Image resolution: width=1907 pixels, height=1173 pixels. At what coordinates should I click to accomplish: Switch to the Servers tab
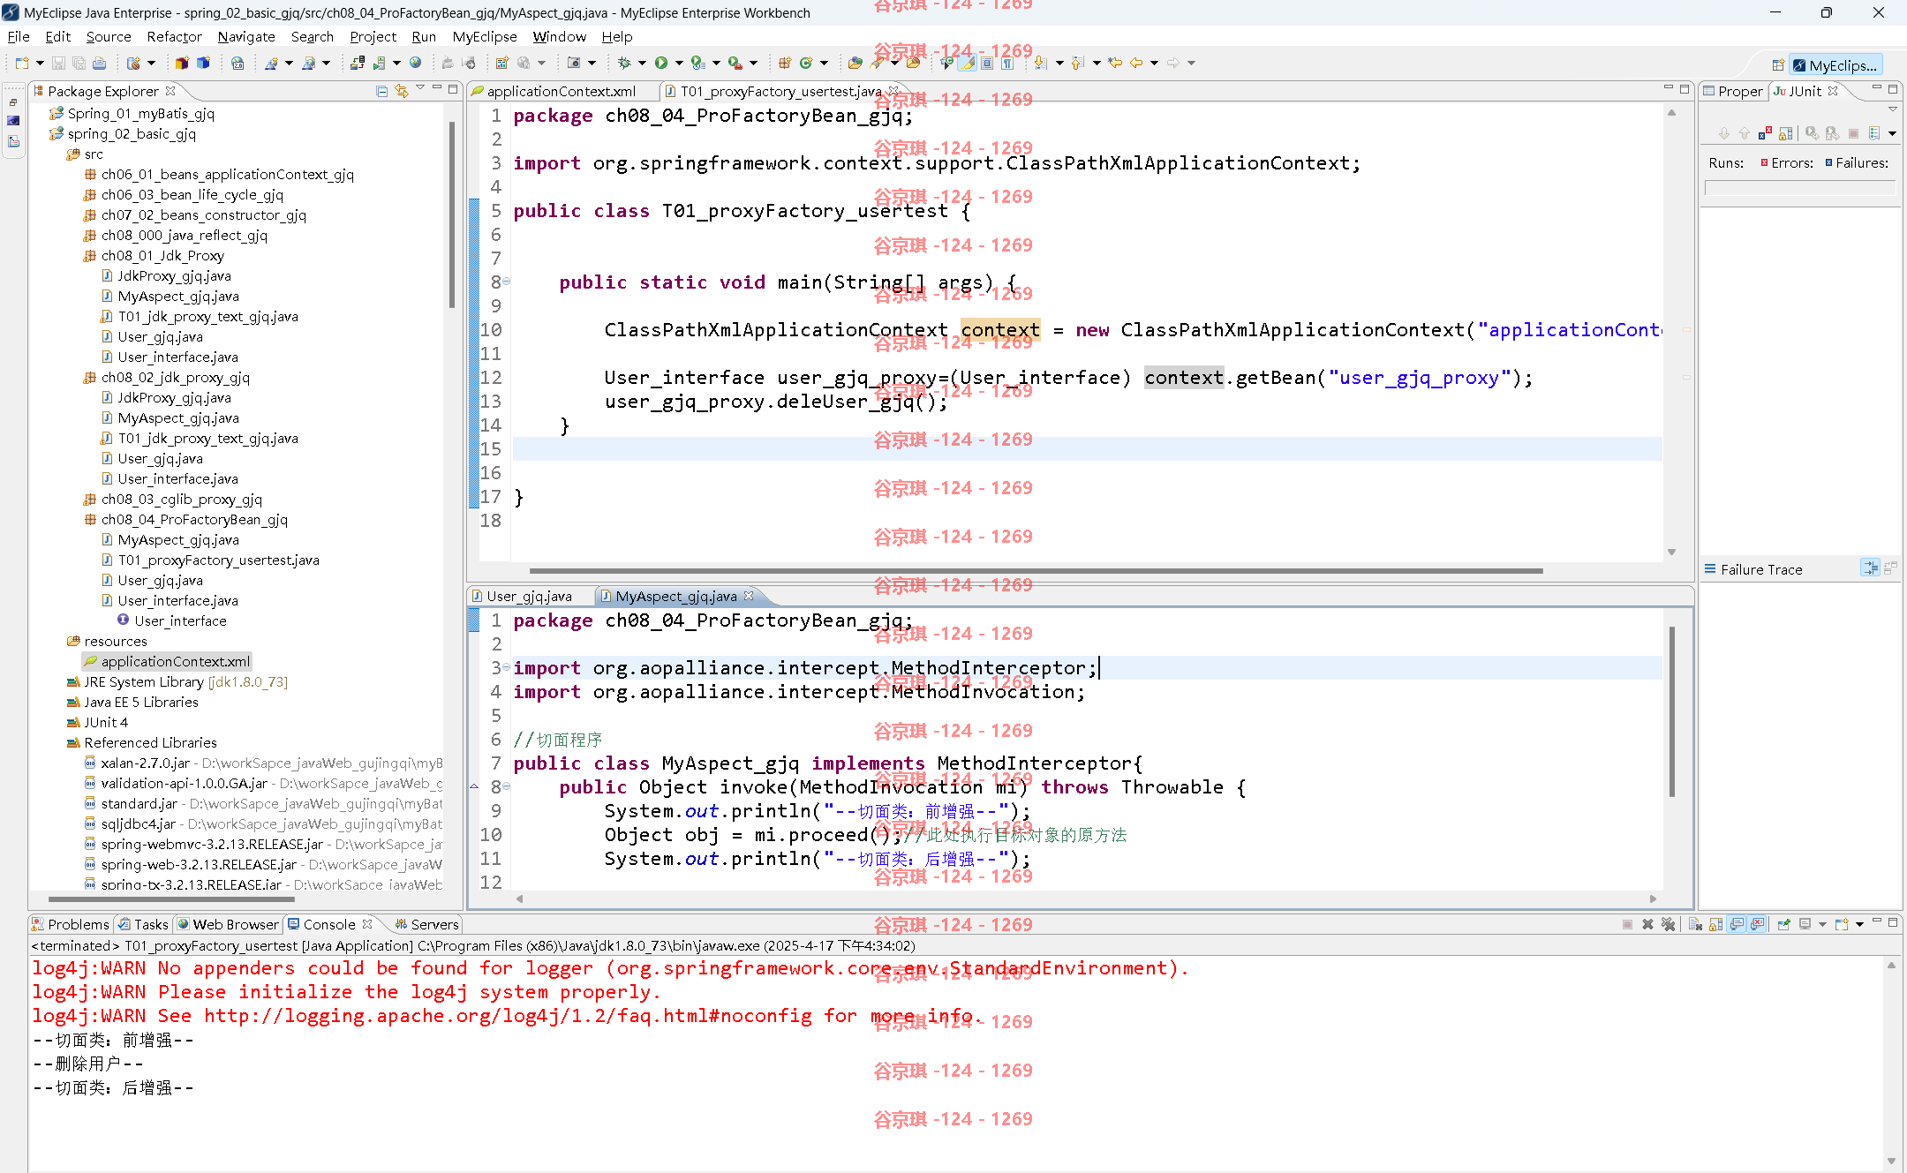427,924
